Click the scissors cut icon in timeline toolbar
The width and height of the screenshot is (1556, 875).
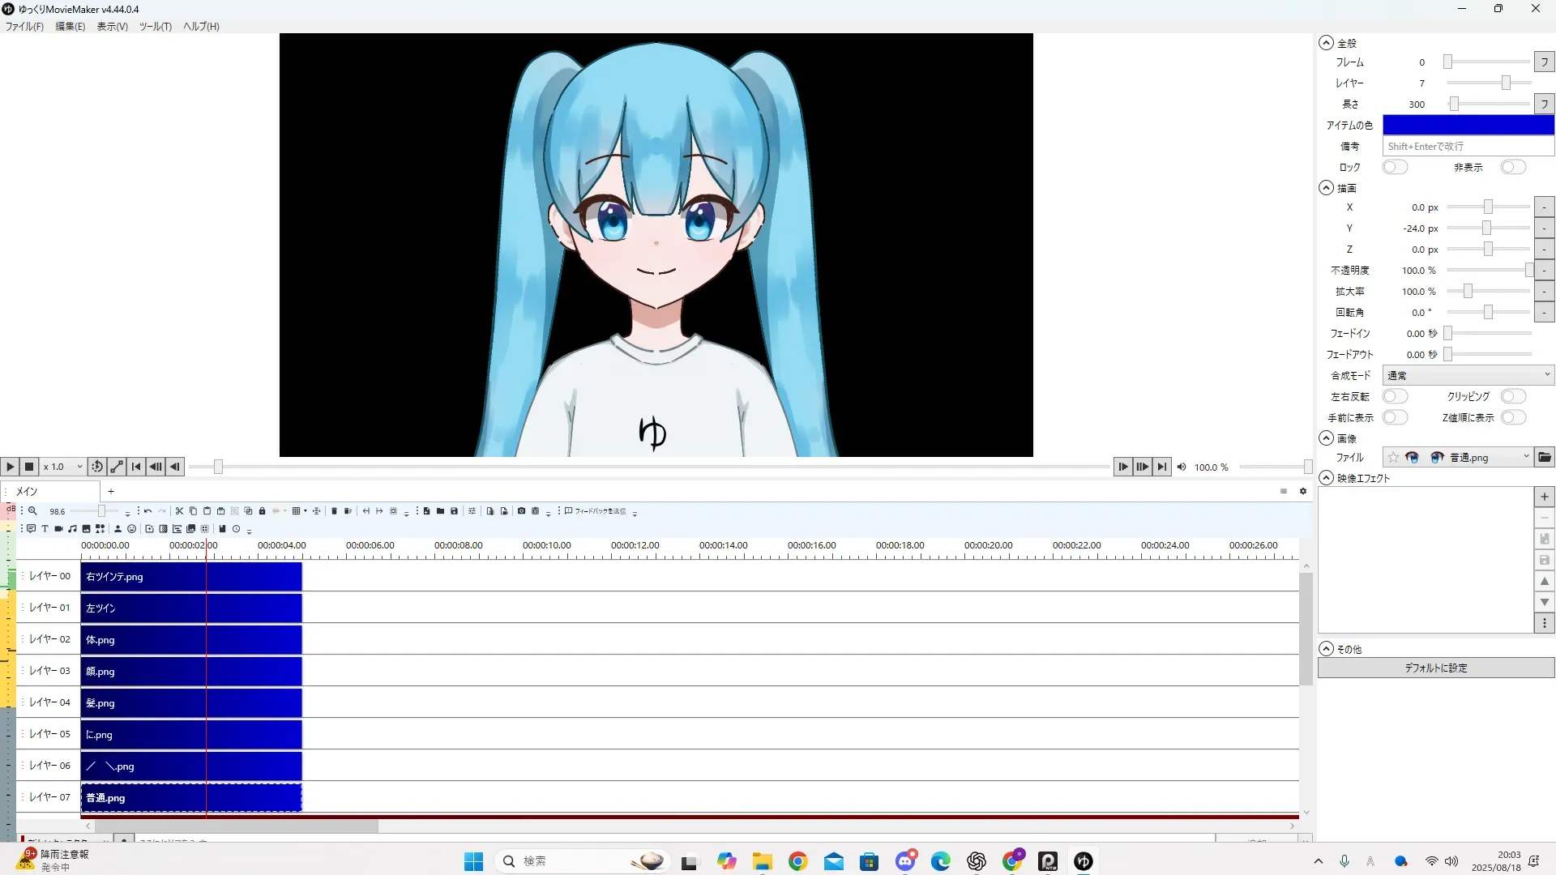(x=179, y=511)
